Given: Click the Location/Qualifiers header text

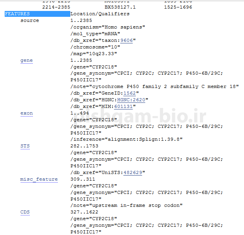Looking at the screenshot, I should [100, 14].
